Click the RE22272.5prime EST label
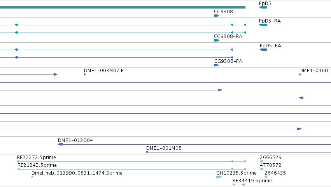 (36, 158)
